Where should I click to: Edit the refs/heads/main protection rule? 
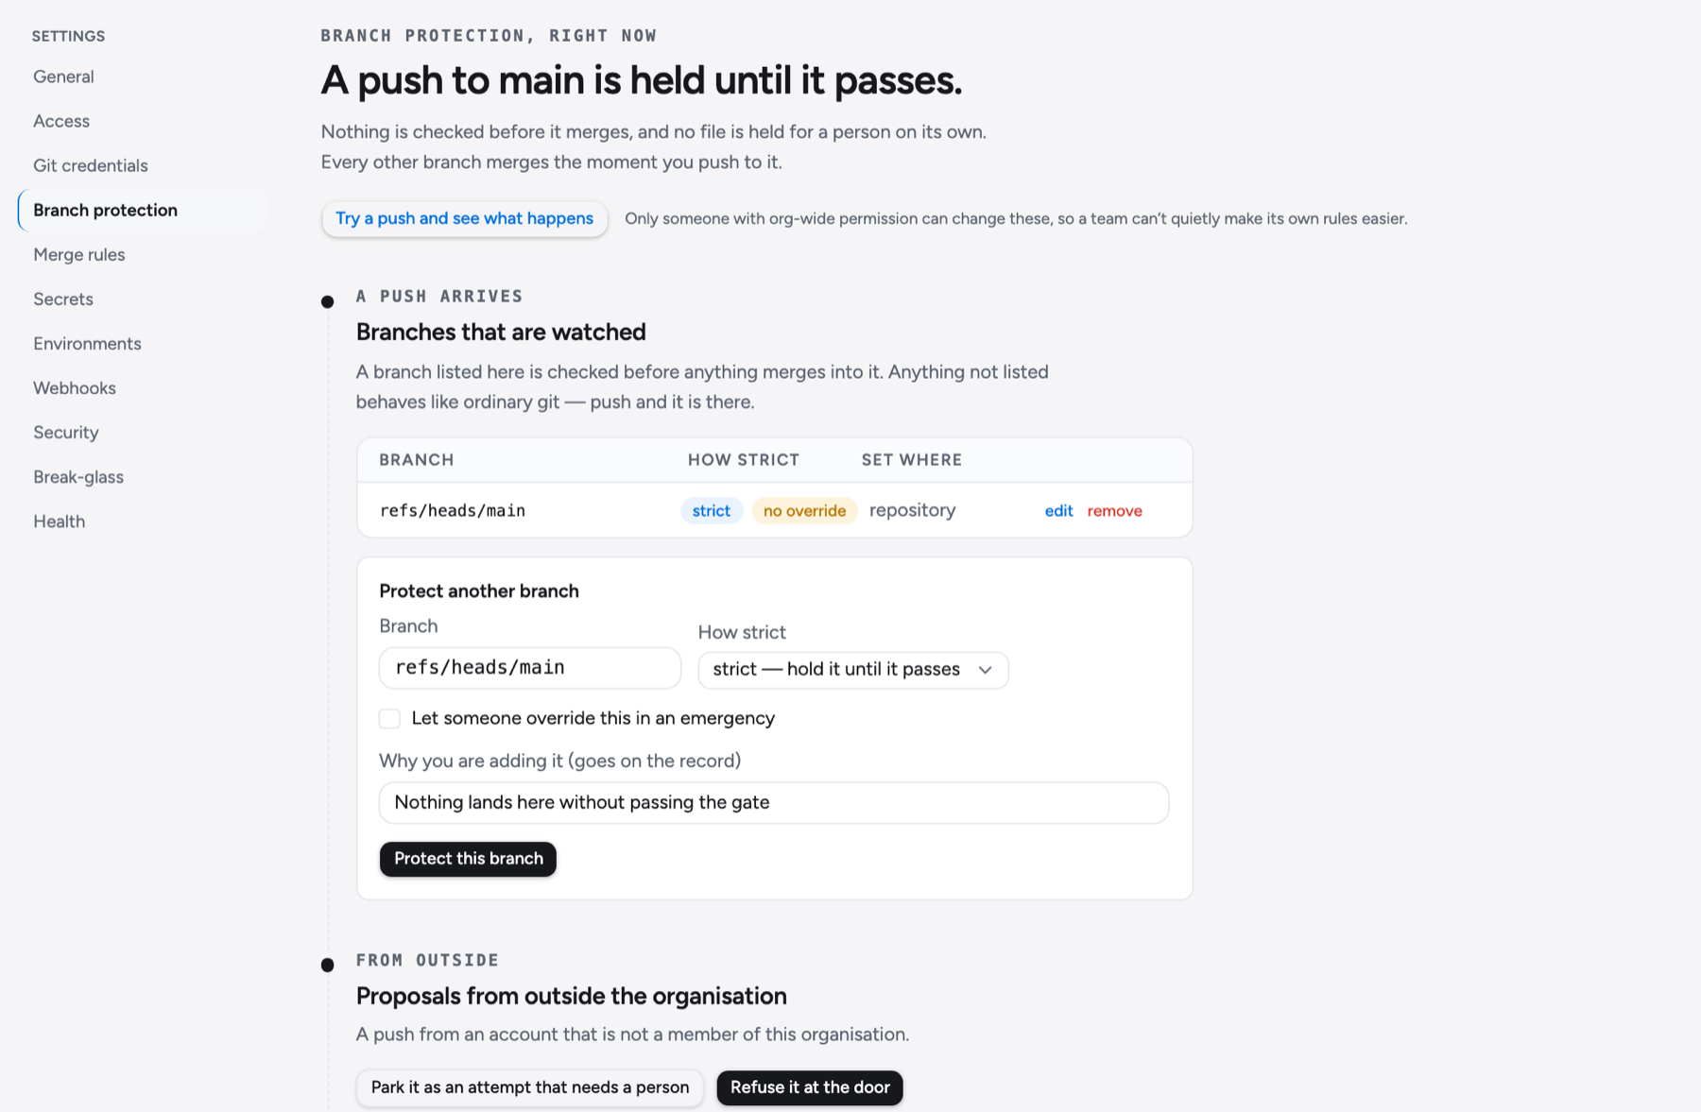pyautogui.click(x=1058, y=511)
